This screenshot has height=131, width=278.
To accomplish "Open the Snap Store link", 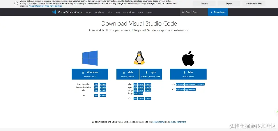I will 138,94.
